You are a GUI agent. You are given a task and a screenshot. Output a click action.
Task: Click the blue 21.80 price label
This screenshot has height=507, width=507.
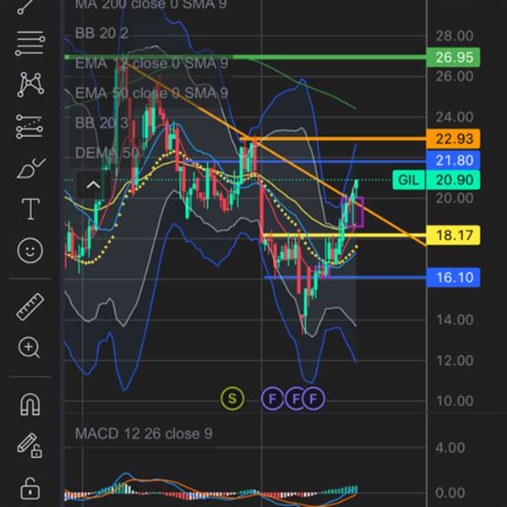[x=453, y=161]
